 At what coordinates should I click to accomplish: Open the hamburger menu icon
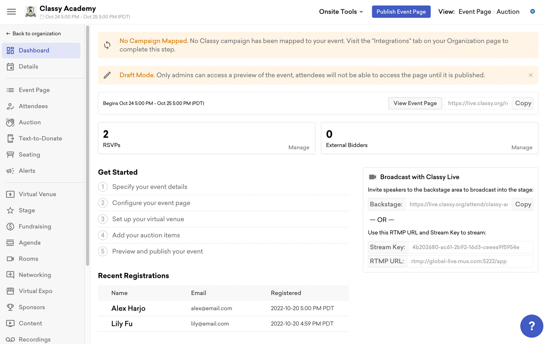[11, 12]
